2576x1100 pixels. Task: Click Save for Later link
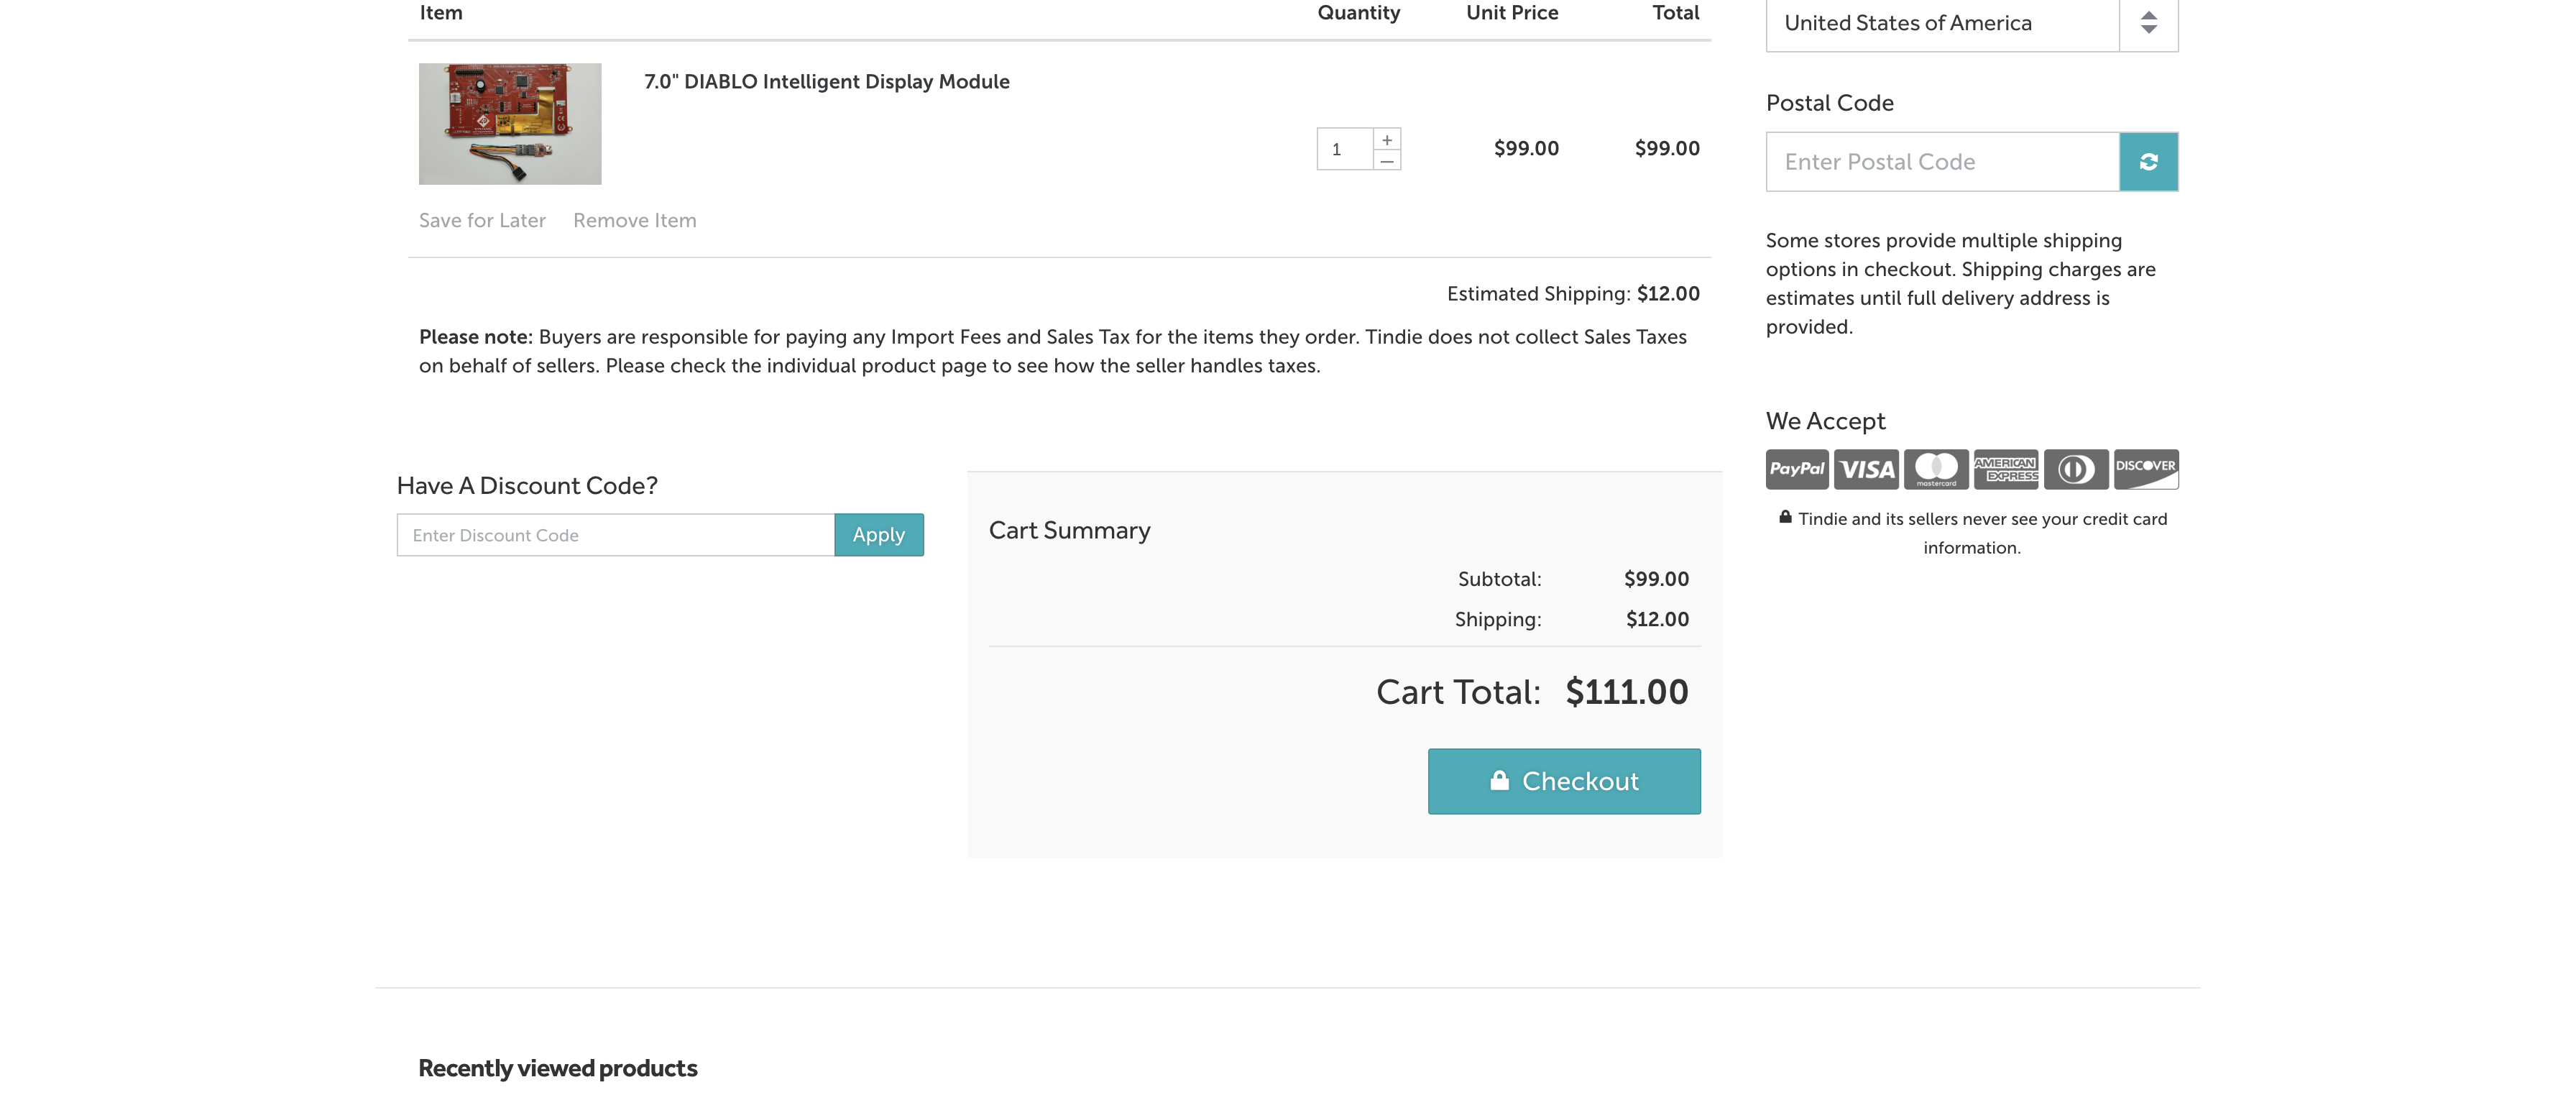[482, 221]
